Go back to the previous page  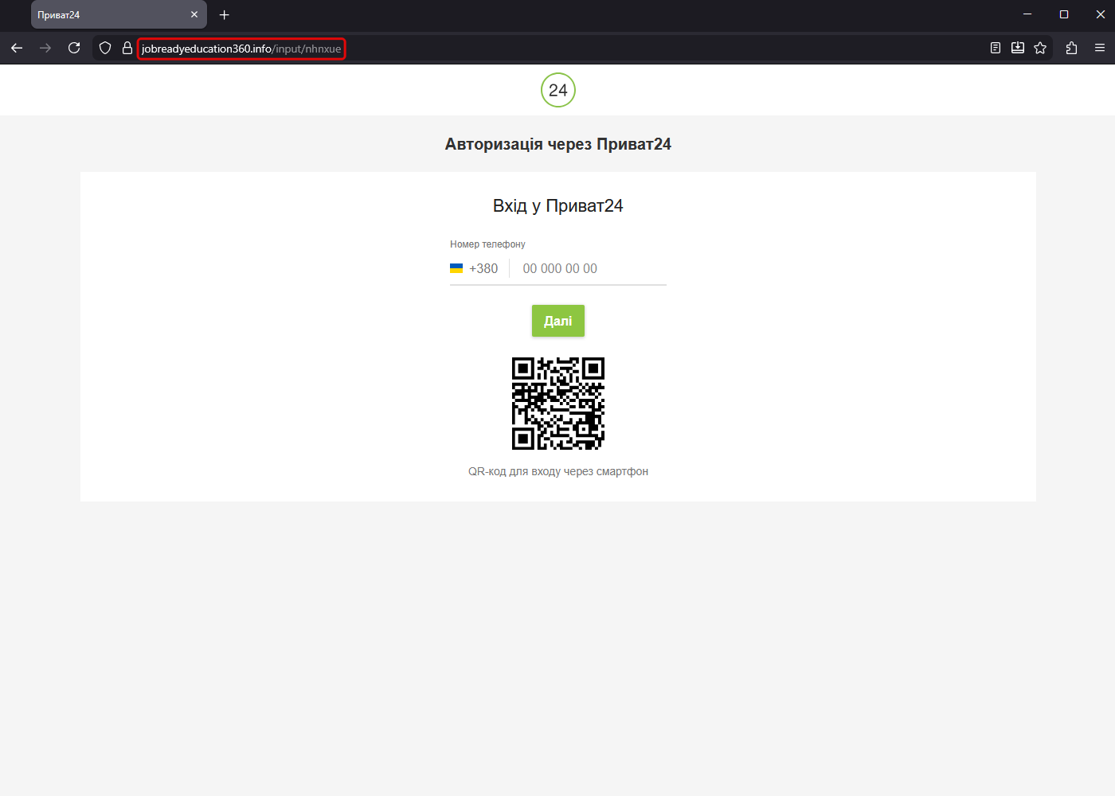[17, 49]
